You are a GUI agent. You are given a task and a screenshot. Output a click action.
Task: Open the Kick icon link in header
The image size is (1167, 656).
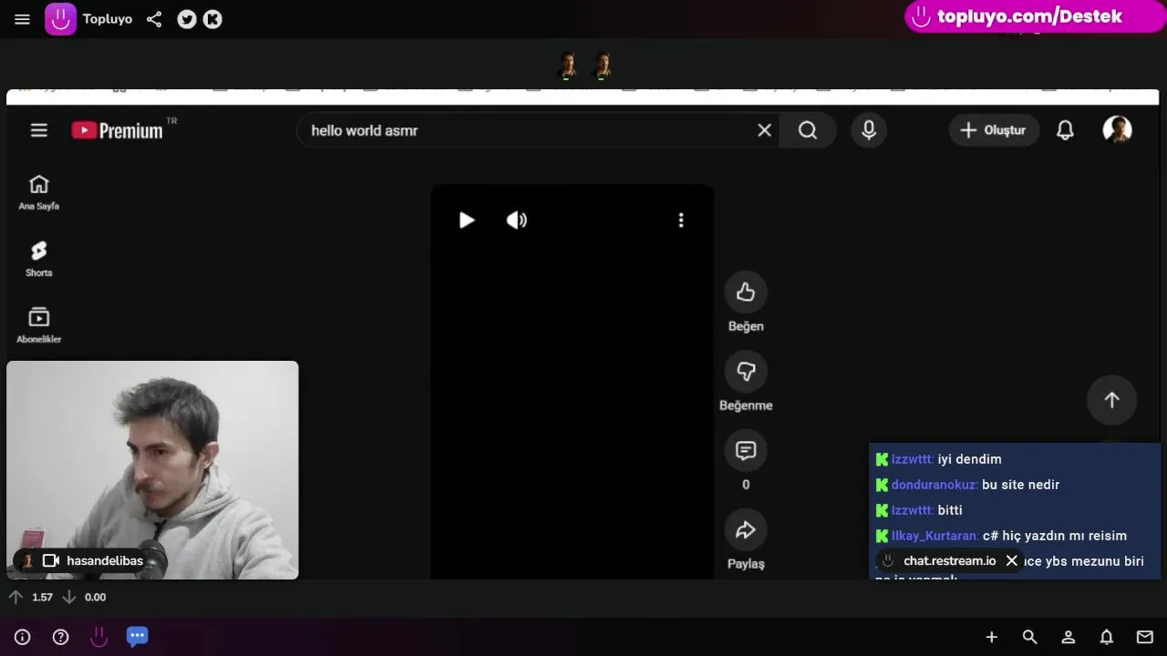click(212, 19)
